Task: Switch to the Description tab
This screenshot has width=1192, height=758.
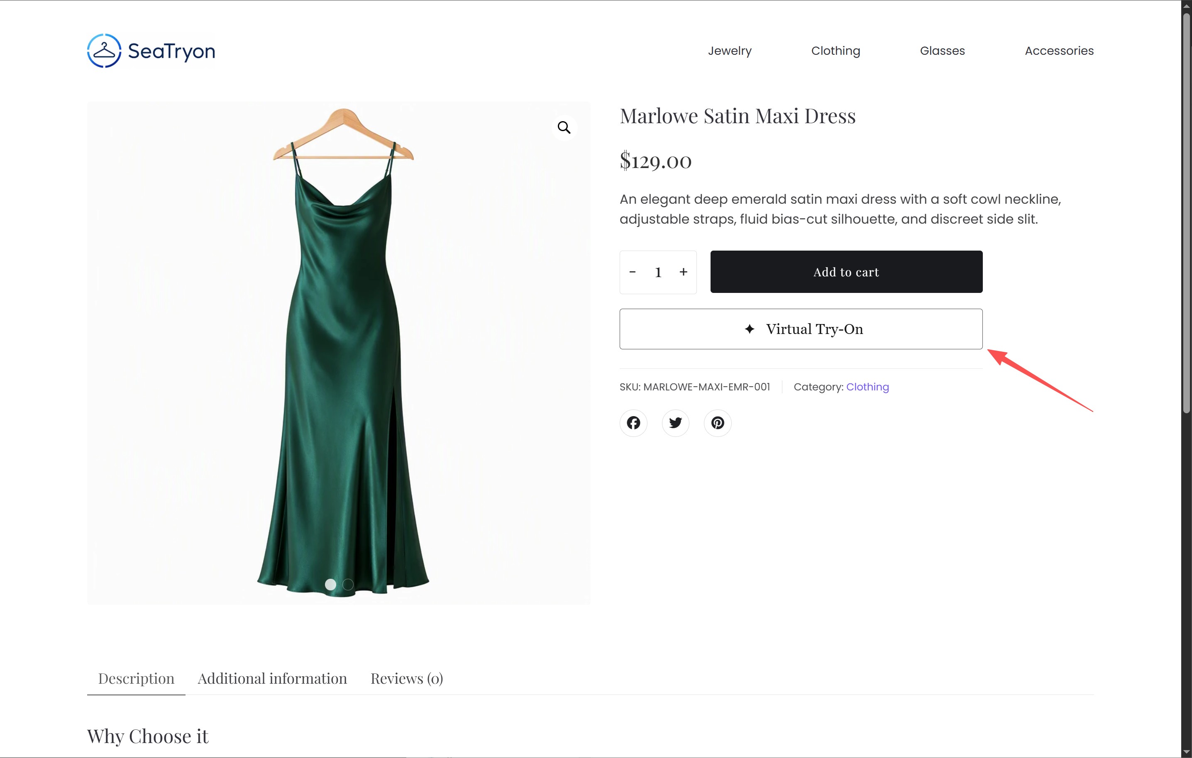Action: 136,678
